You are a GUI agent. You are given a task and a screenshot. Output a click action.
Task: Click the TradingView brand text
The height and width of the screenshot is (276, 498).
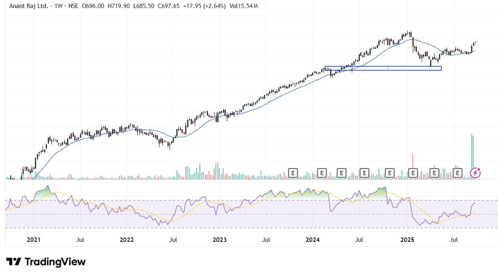(x=55, y=262)
